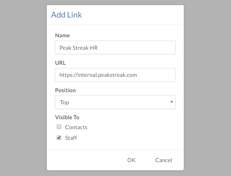Click the Position dropdown arrow
The width and height of the screenshot is (231, 176).
[171, 102]
